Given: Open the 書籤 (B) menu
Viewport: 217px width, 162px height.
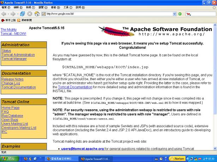Looking at the screenshot, I should [x=55, y=7].
